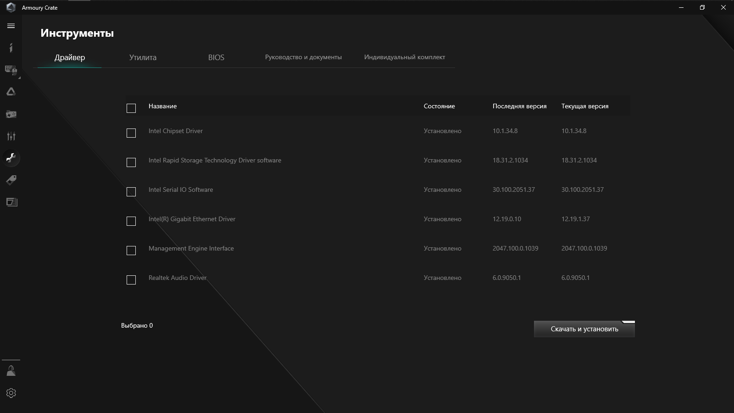Open the hamburger menu in sidebar
Viewport: 734px width, 413px height.
[11, 26]
